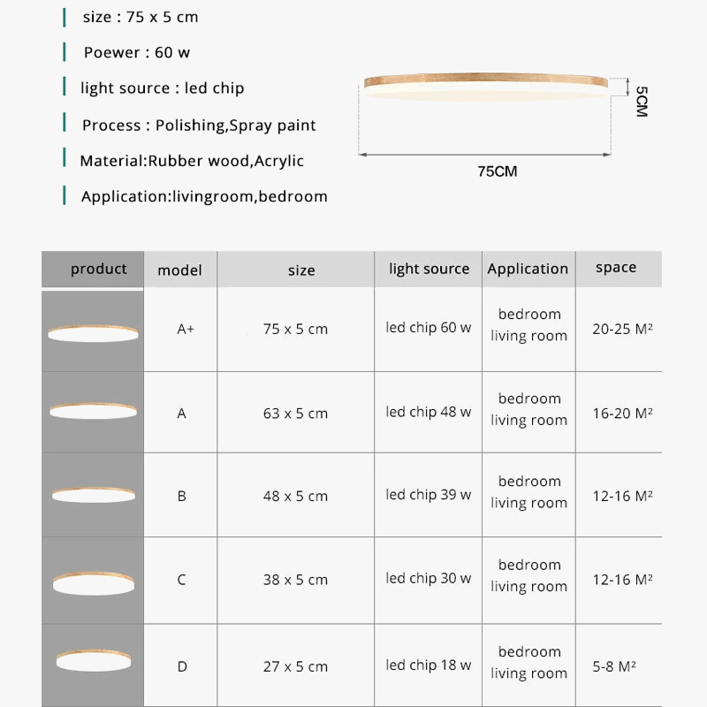Select the 'Material:Rubber wood,Acrylic' spec line
Screen dimensions: 707x707
[192, 161]
